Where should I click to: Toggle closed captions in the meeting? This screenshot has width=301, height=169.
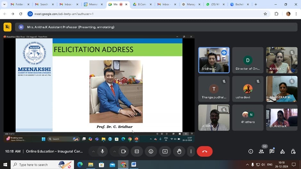tap(137, 151)
